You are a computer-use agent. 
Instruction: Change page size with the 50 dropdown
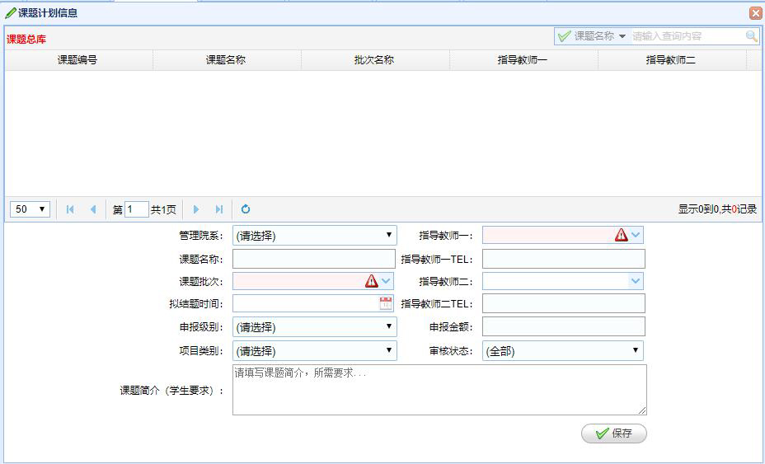31,209
